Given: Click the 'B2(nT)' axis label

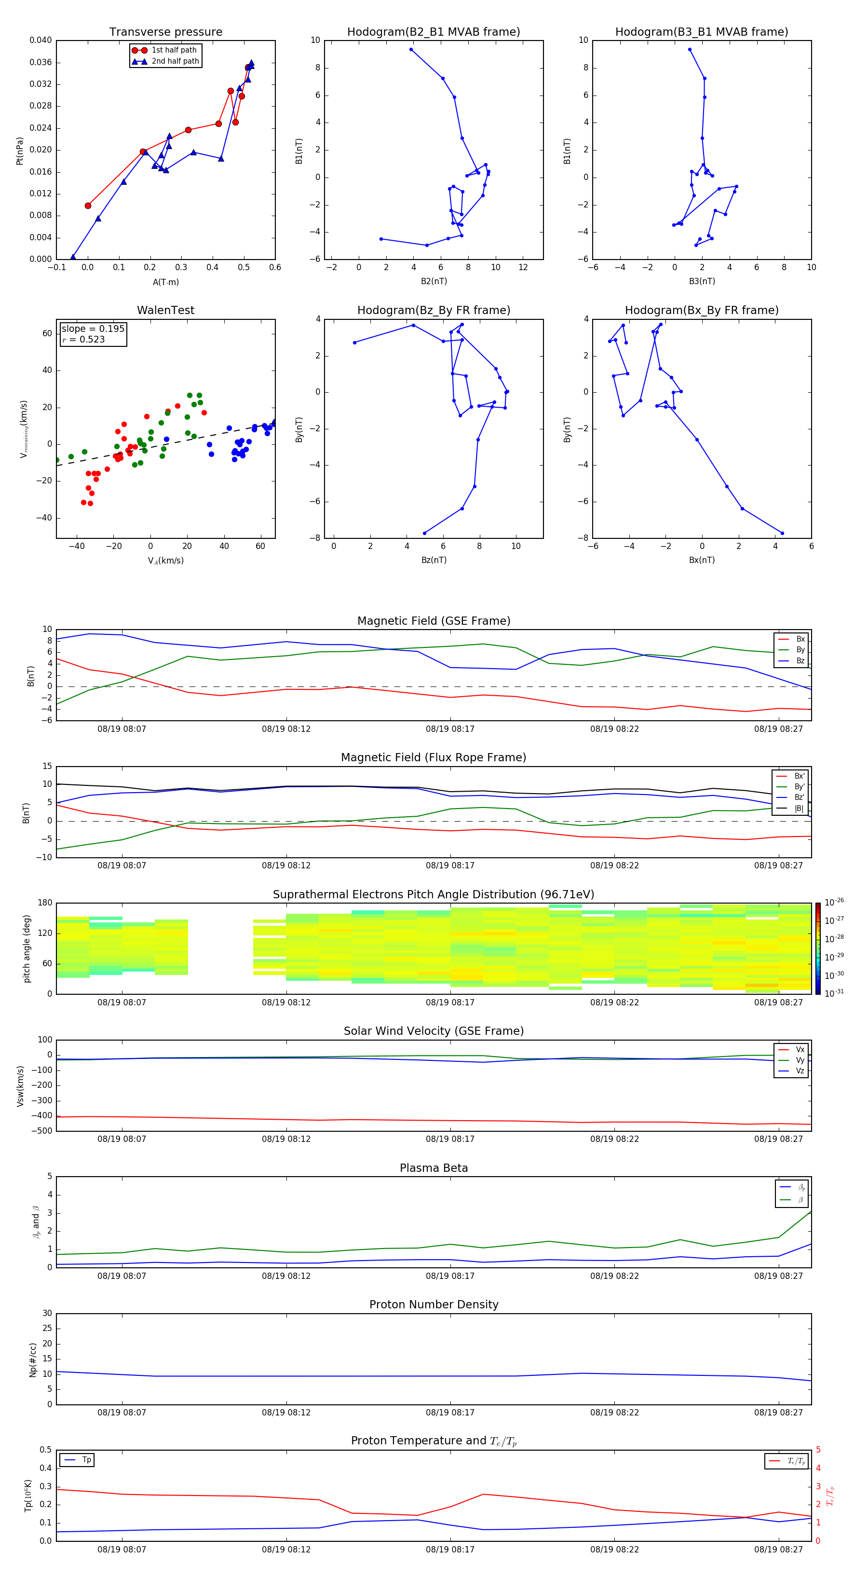Looking at the screenshot, I should tap(434, 281).
